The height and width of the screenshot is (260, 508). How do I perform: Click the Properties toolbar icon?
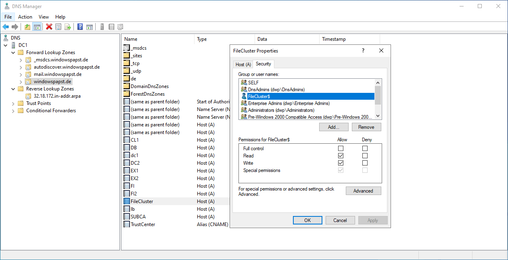coord(59,27)
